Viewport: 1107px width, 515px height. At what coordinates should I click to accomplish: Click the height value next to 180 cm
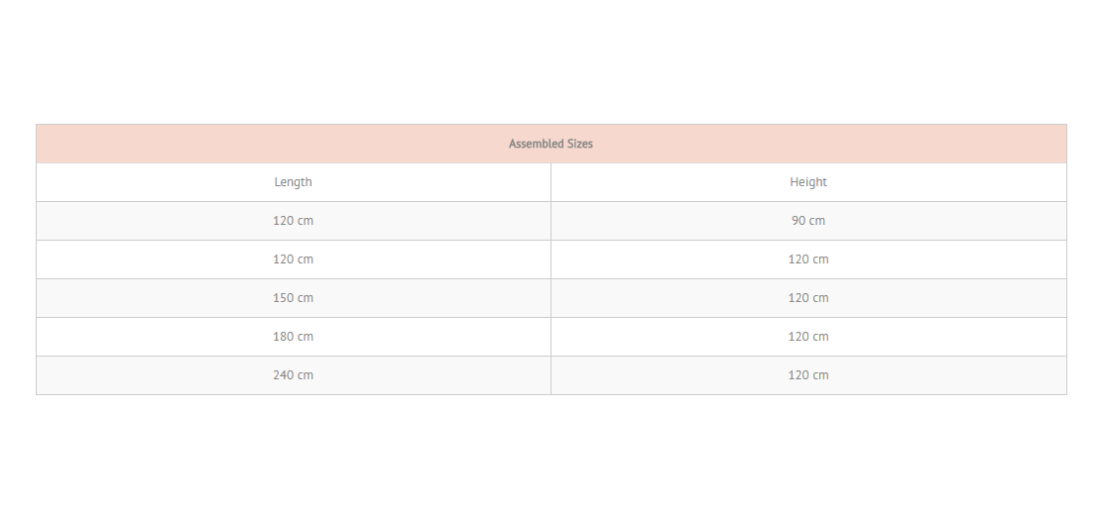point(808,337)
